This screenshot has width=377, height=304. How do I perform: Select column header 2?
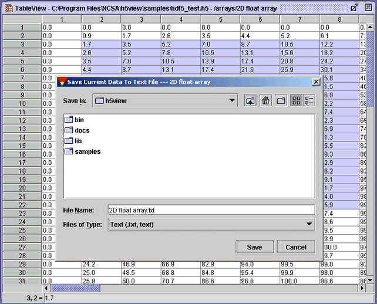[x=102, y=19]
